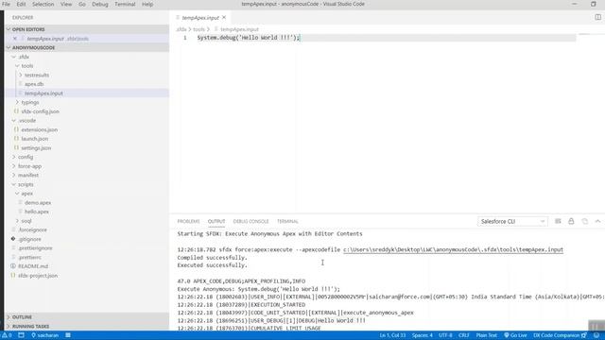
Task: Switch to the Problems tab
Action: pyautogui.click(x=188, y=221)
